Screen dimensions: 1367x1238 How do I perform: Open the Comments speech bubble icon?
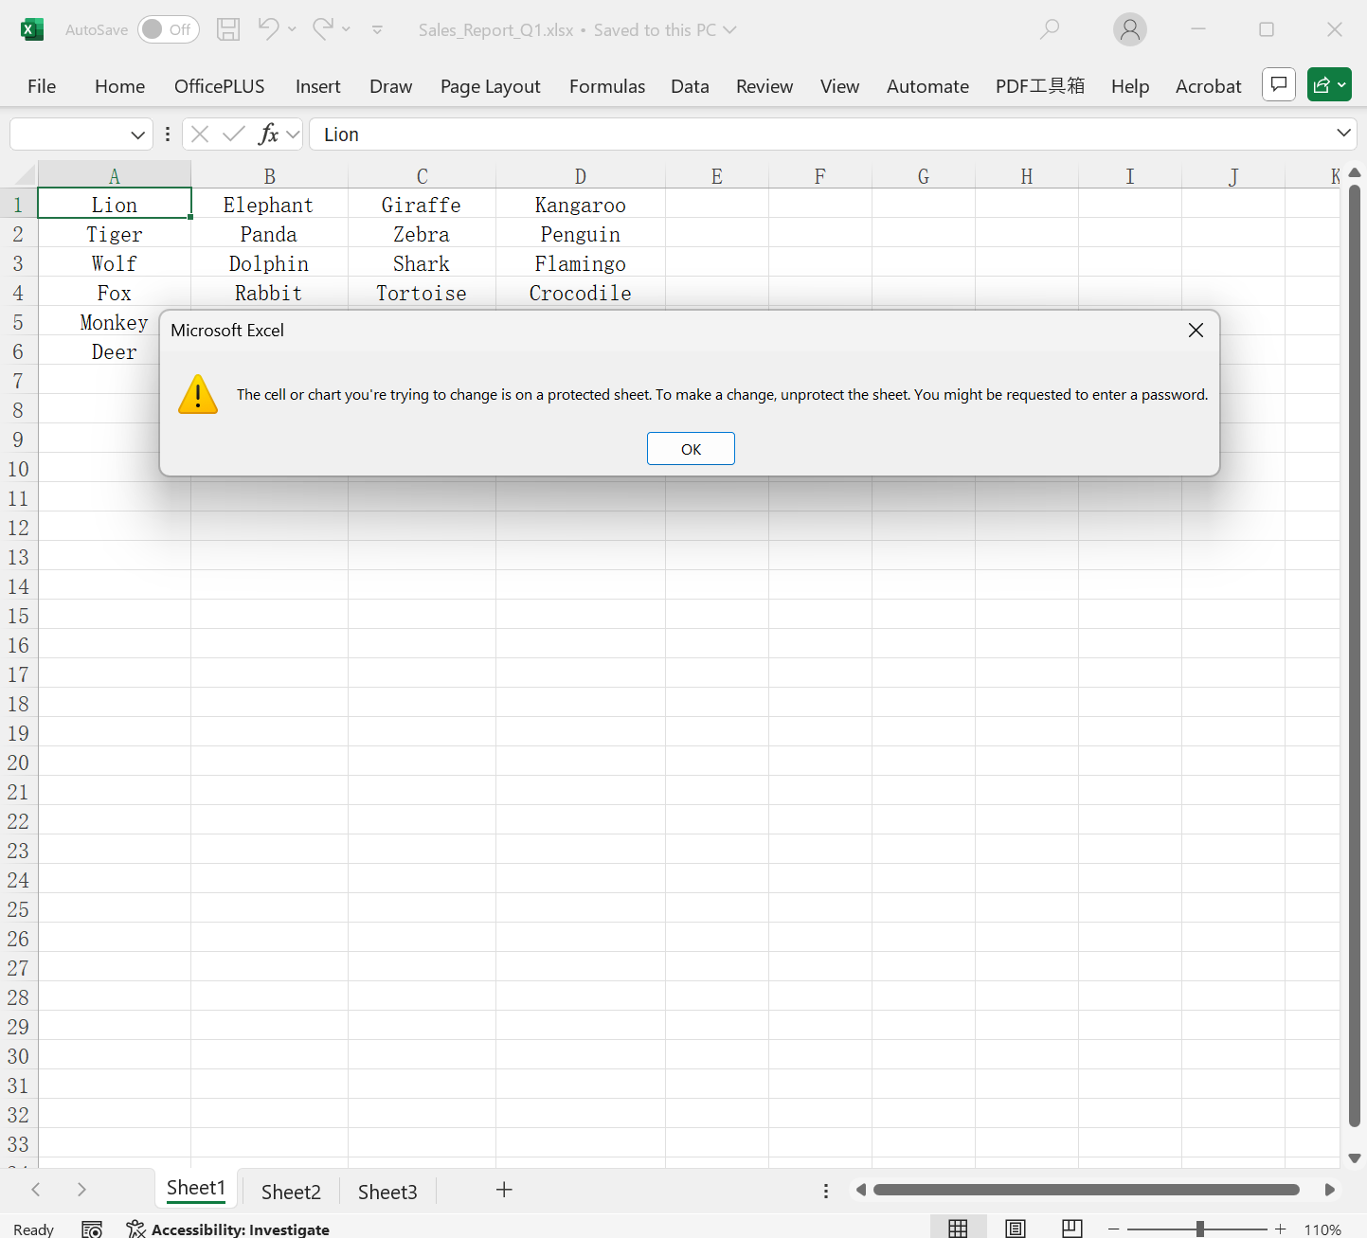1278,84
